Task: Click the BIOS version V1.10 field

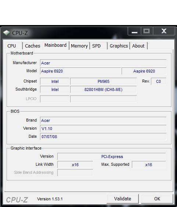Action: pos(103,129)
